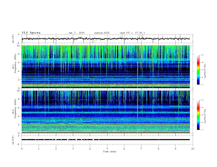
Task: Select the log(PSD) label beside the ch.2 colorbar
Action: point(205,116)
